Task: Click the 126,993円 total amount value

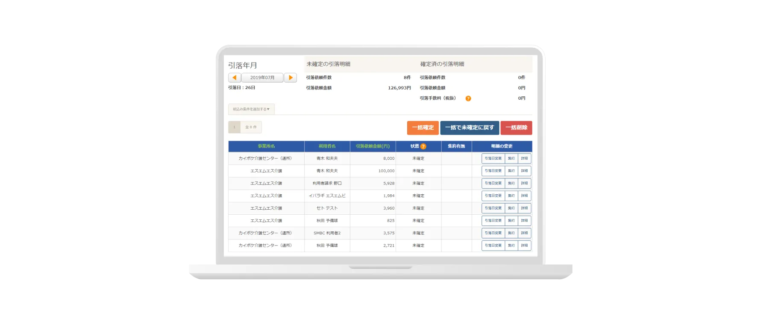Action: (399, 88)
